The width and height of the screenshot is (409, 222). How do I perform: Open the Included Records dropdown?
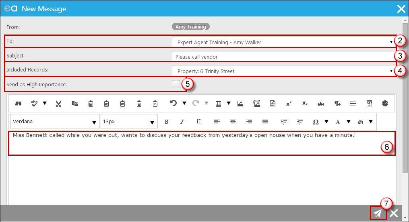391,71
